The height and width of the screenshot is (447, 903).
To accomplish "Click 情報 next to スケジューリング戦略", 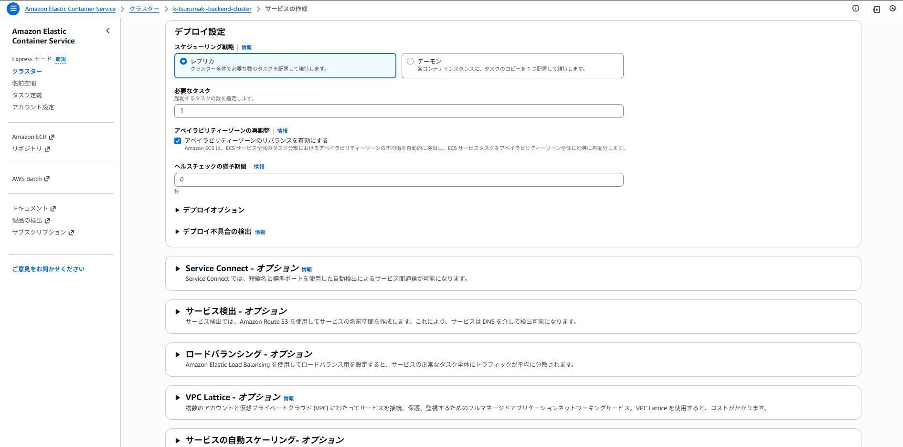I will [x=246, y=47].
